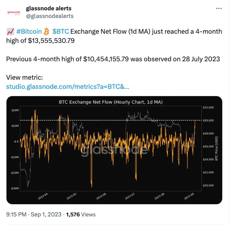Click the 2023-06 date axis label
Screen dimensions: 231x226
point(102,195)
